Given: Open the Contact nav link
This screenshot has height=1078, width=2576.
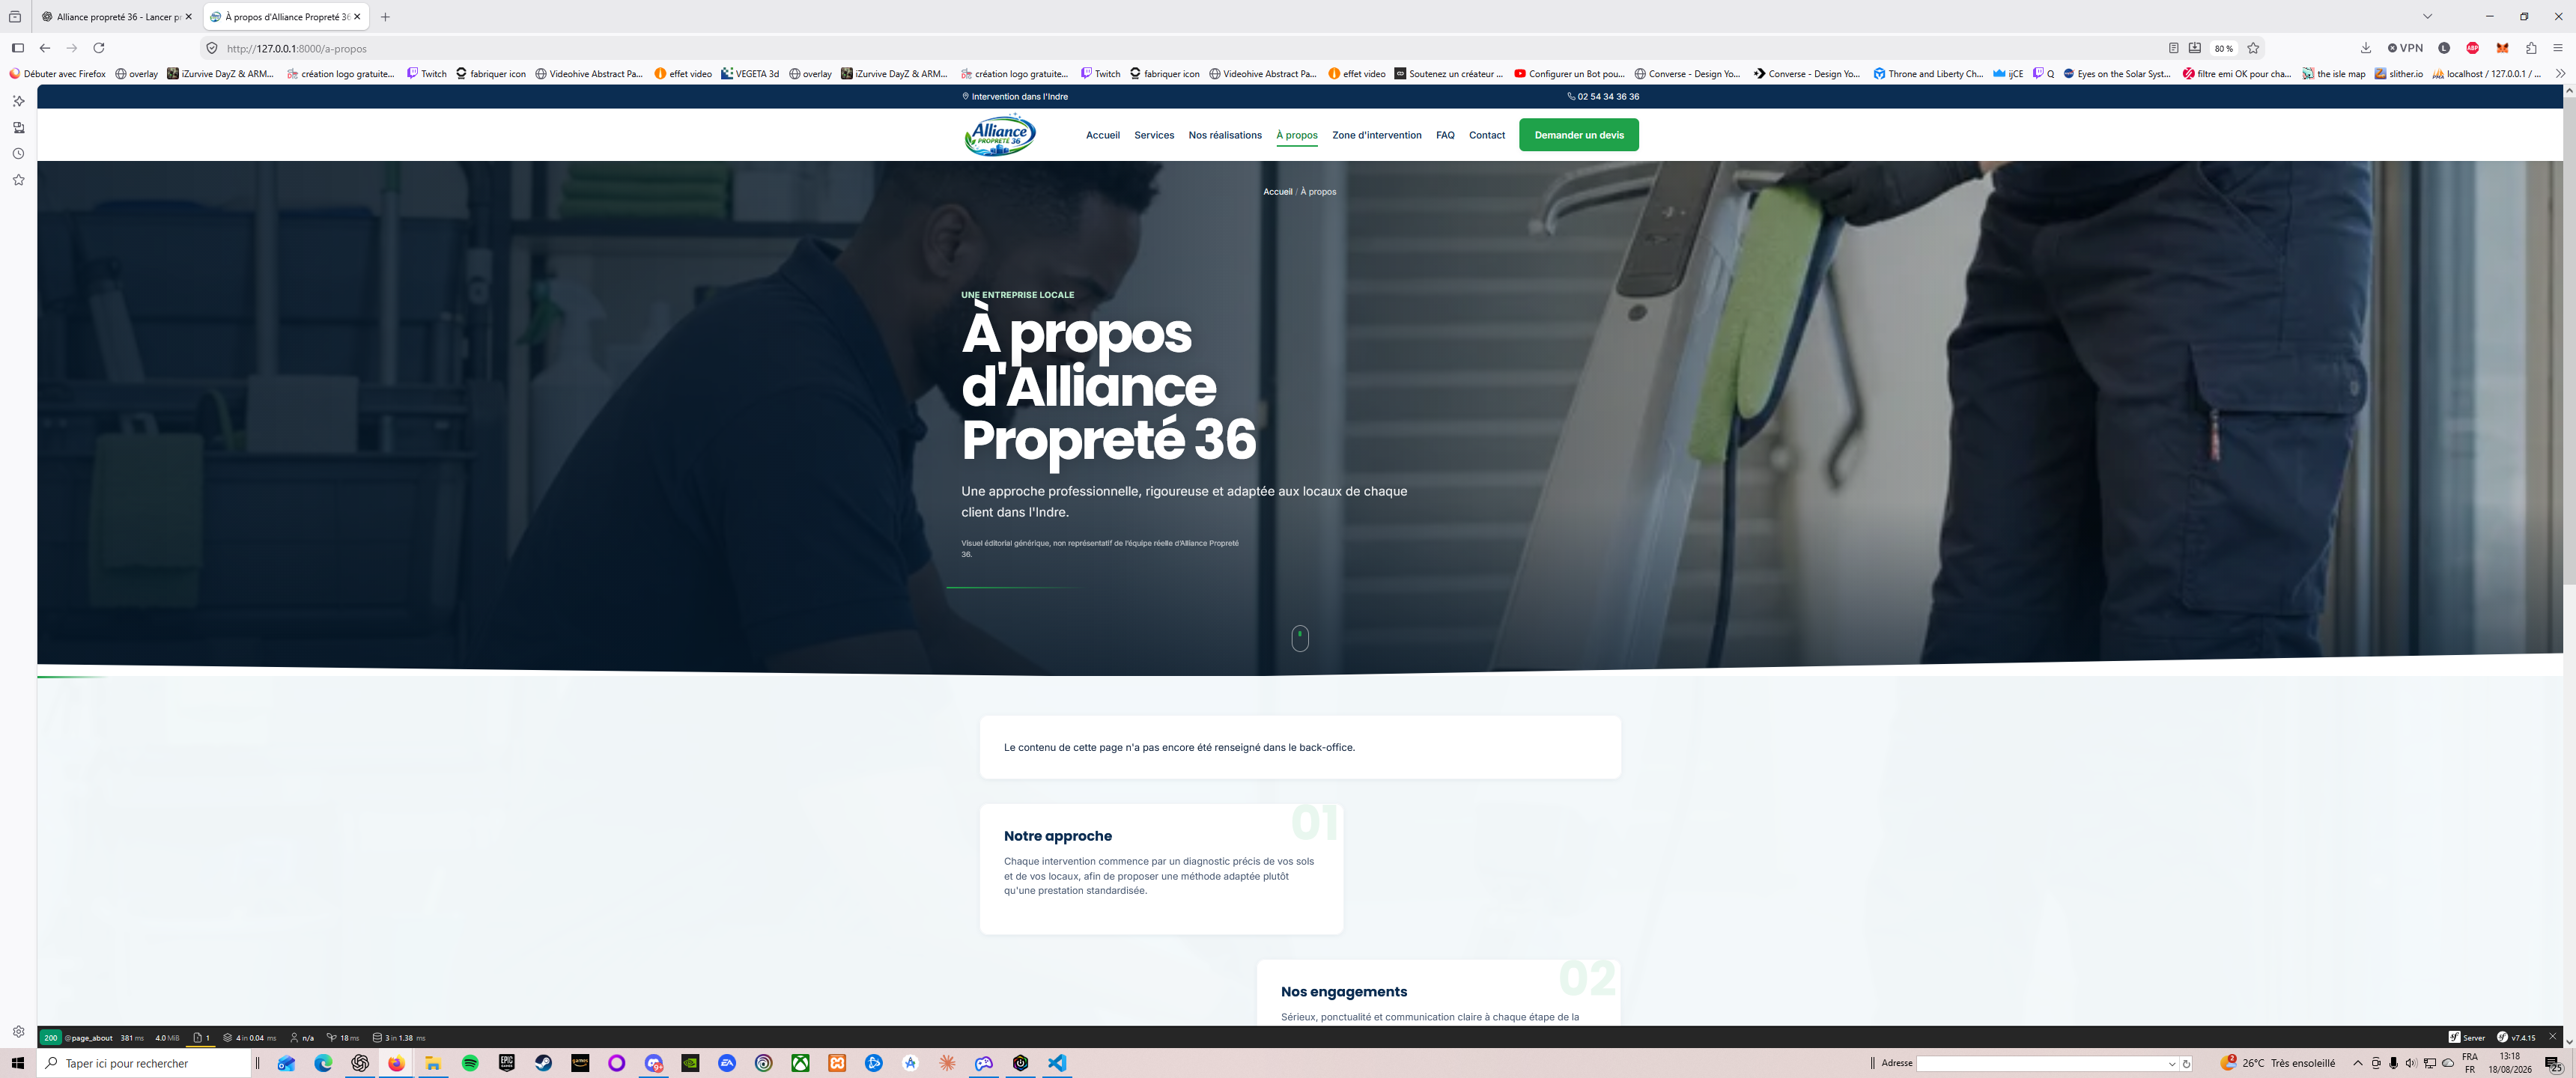Looking at the screenshot, I should [x=1487, y=135].
